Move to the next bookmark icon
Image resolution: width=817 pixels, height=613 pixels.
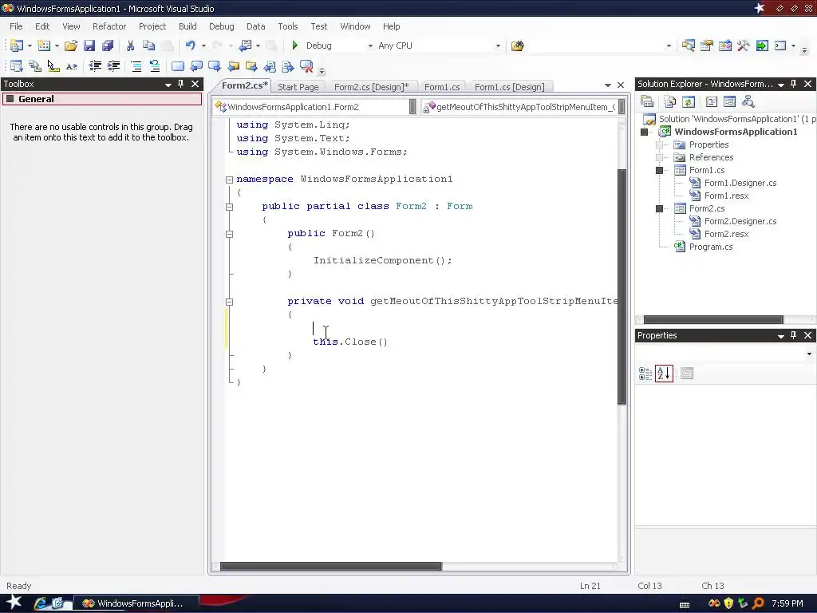click(x=214, y=66)
